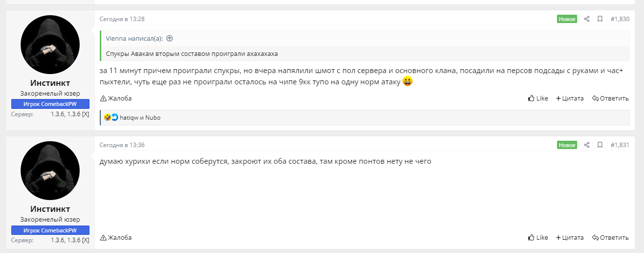644x253 pixels.
Task: Bookmark post #1,830
Action: (x=600, y=19)
